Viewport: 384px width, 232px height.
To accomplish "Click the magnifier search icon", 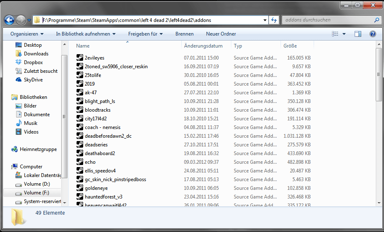I will (x=377, y=20).
